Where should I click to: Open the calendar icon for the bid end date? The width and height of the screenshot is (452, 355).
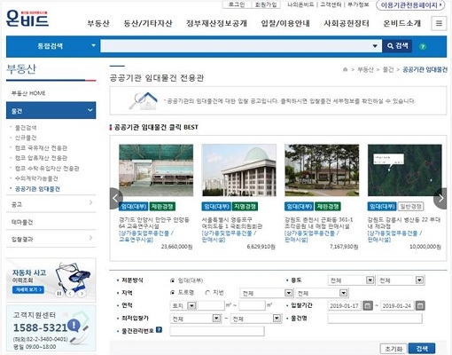click(x=420, y=305)
